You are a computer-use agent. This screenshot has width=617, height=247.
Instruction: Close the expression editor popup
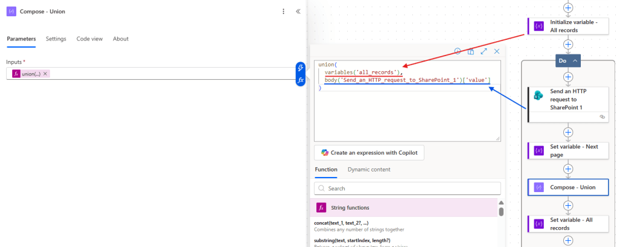tap(497, 51)
